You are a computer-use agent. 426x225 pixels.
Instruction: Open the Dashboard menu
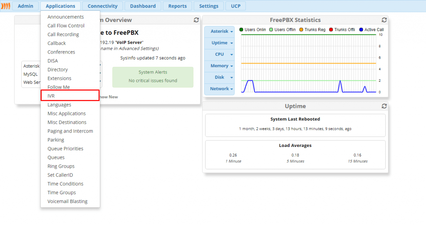[143, 6]
